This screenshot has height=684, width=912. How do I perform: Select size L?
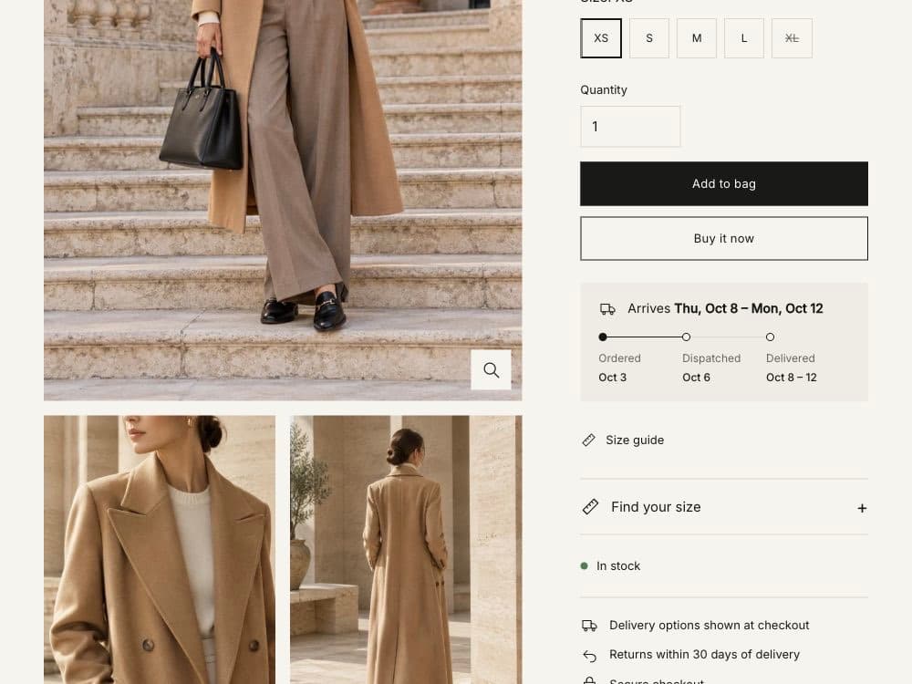pos(744,38)
